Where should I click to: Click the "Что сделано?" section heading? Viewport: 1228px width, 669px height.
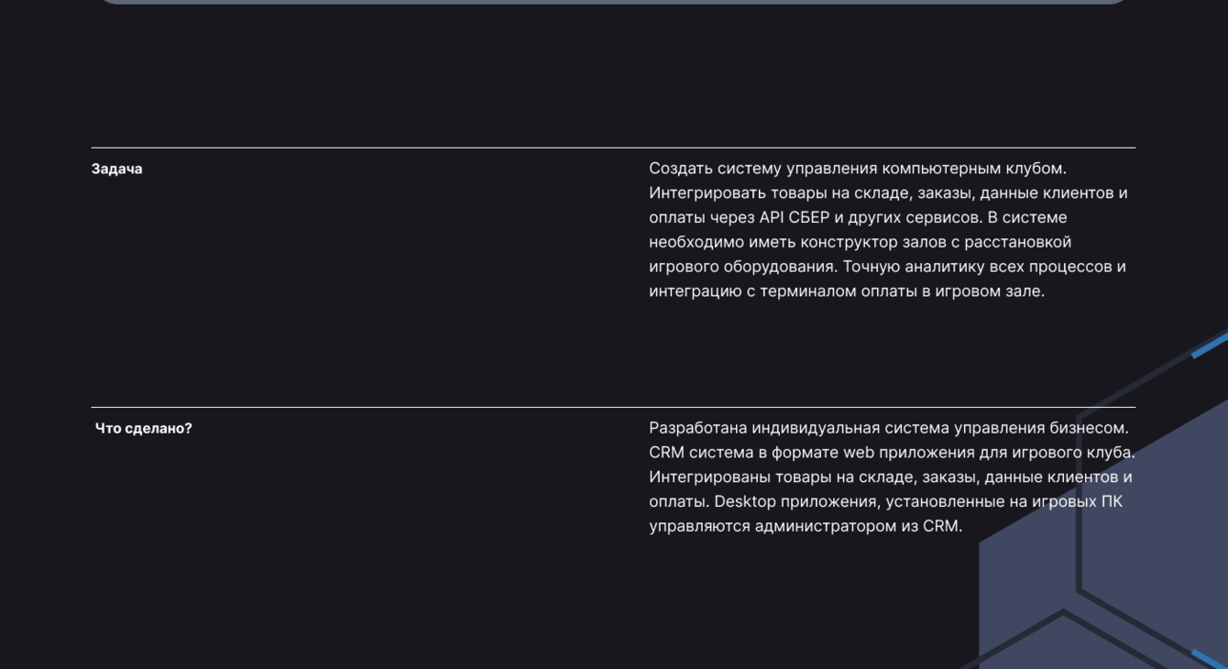coord(144,428)
